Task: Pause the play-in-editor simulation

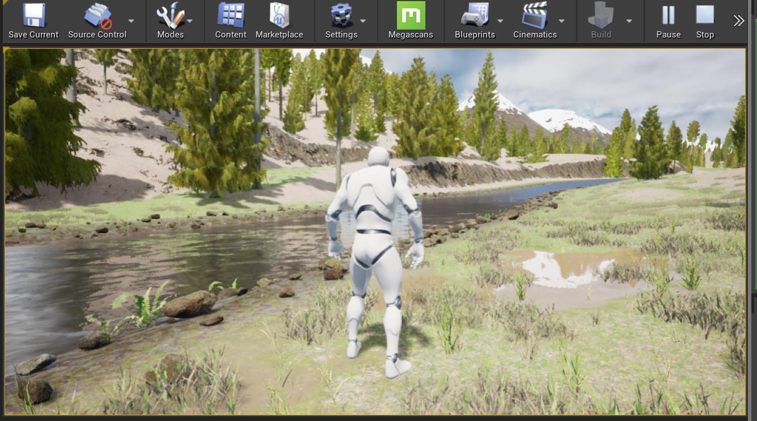Action: [668, 21]
